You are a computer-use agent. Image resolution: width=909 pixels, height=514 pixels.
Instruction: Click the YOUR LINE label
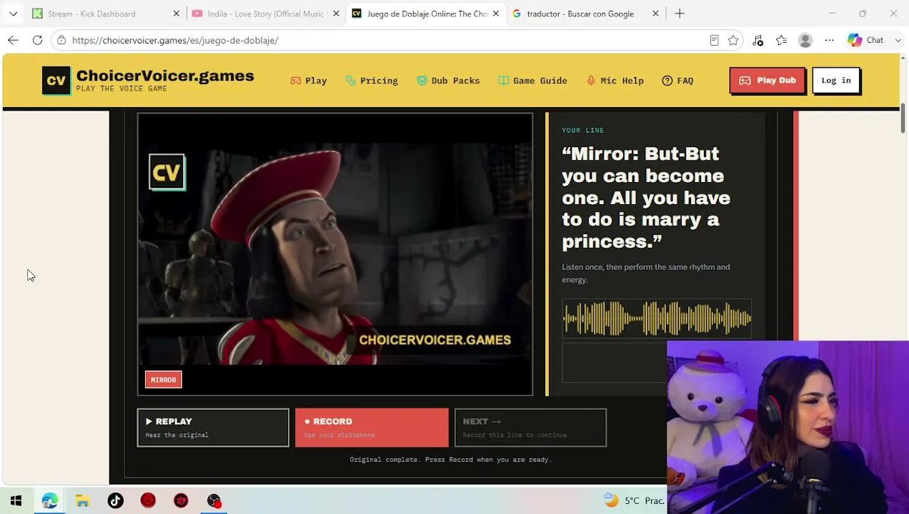coord(583,131)
